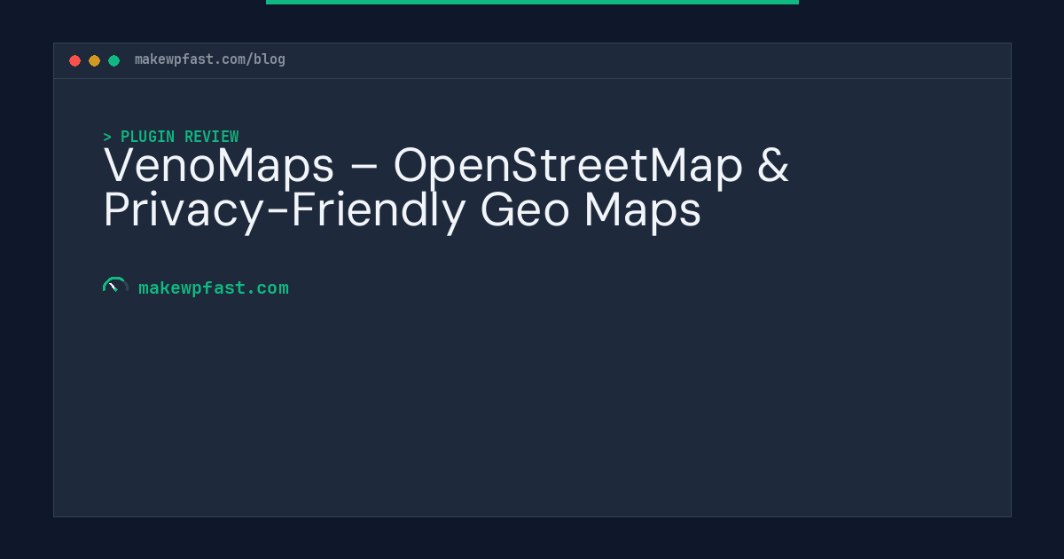Viewport: 1064px width, 559px height.
Task: Click the makewpfast gauge logo beside the site name
Action: click(115, 286)
